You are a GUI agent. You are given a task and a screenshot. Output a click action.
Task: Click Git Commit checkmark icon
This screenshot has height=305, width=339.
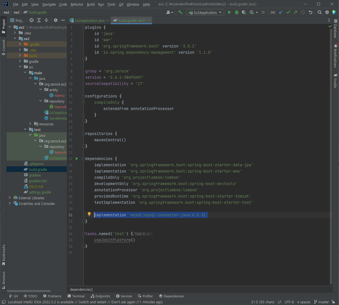tap(288, 12)
